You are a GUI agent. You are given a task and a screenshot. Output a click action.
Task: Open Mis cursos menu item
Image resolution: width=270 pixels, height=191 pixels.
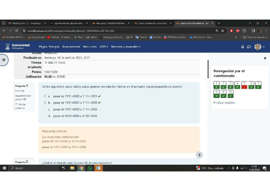[x=90, y=47]
